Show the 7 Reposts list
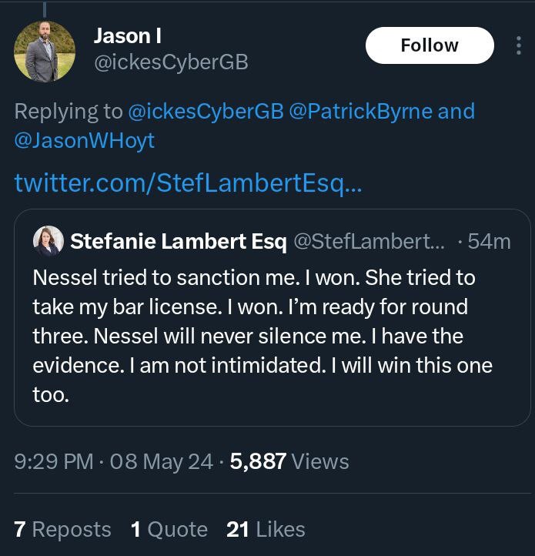This screenshot has width=535, height=556. coord(62,530)
